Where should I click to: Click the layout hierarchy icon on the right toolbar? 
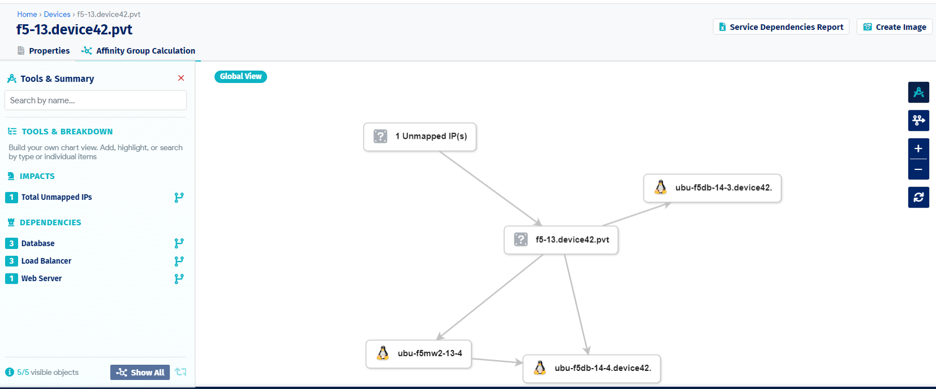918,120
